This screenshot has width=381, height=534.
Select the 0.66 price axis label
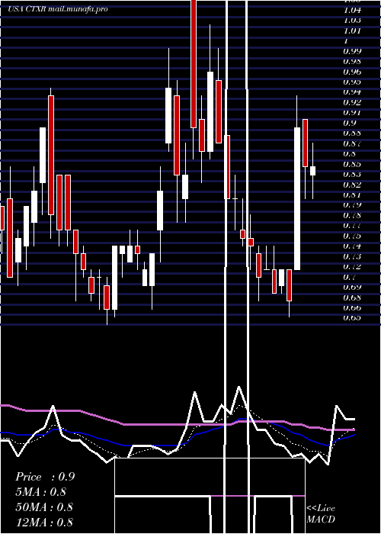click(x=352, y=308)
